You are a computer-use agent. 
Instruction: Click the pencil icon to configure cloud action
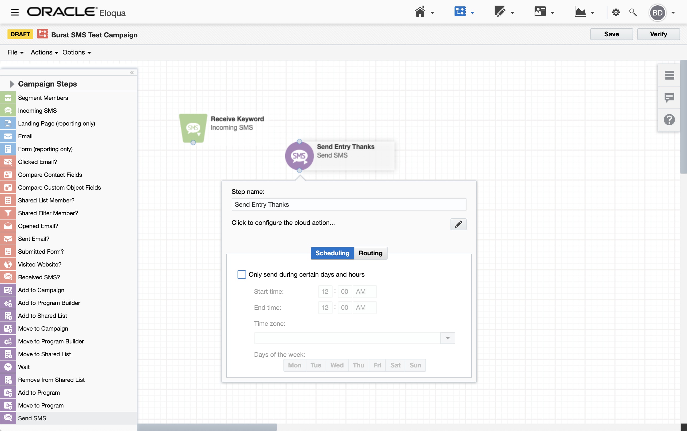458,224
